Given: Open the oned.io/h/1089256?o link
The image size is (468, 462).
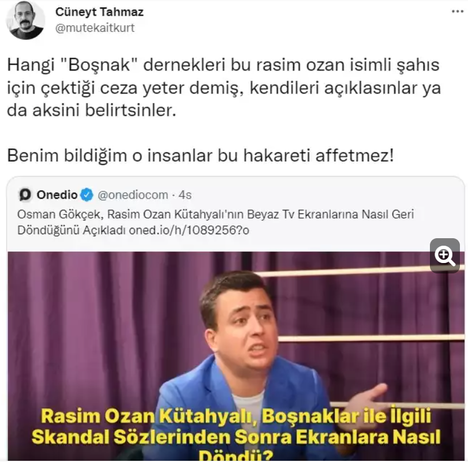Looking at the screenshot, I should [x=189, y=230].
